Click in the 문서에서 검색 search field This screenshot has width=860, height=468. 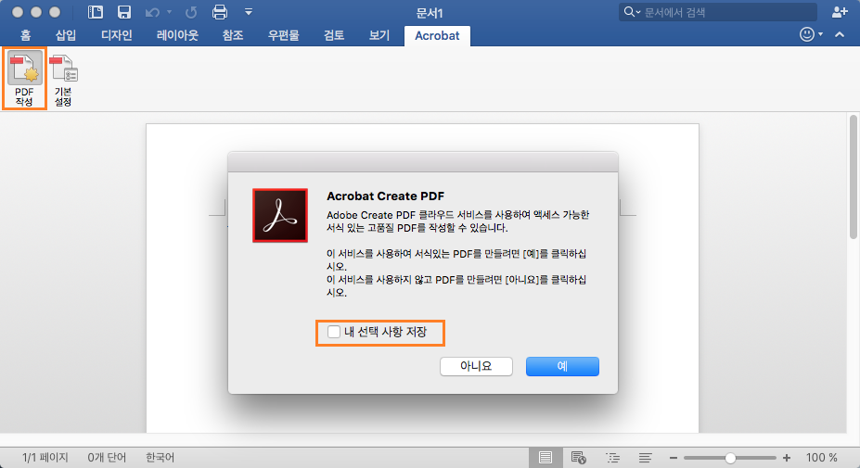click(718, 12)
